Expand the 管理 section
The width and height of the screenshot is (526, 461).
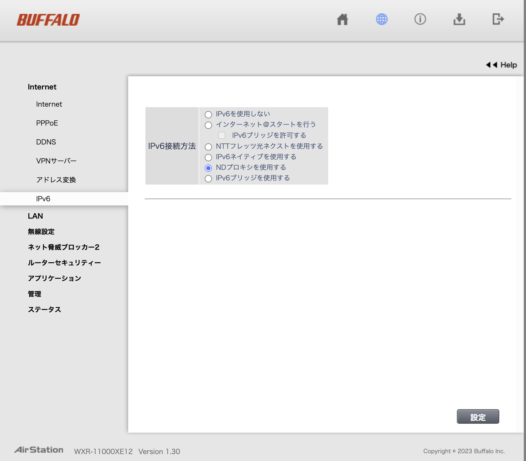click(x=35, y=294)
